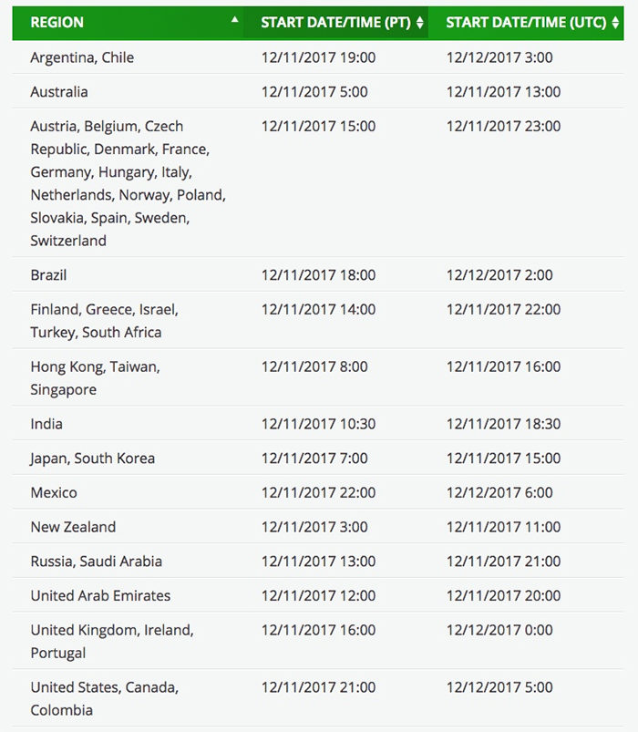Select the Japan, South Korea region cell
638x732 pixels.
(x=93, y=459)
